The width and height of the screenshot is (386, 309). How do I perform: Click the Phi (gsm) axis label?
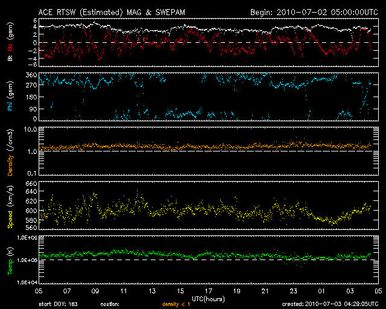(9, 97)
